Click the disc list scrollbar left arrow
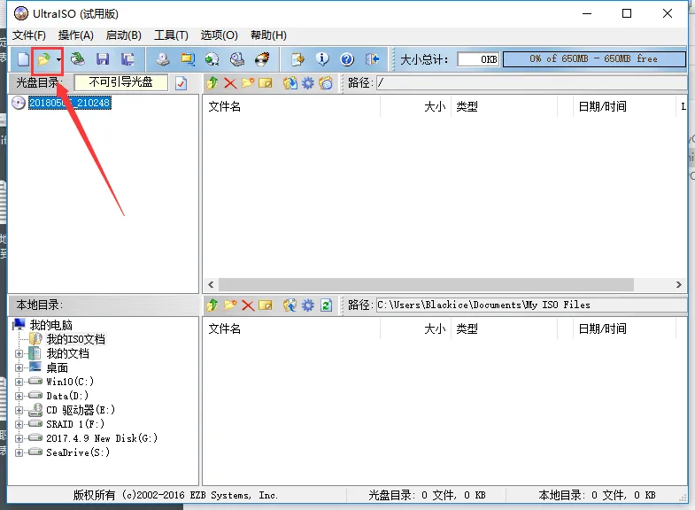This screenshot has width=695, height=510. pyautogui.click(x=211, y=284)
